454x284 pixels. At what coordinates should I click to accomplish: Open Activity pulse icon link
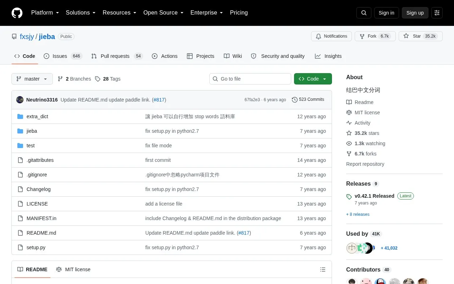tap(349, 123)
